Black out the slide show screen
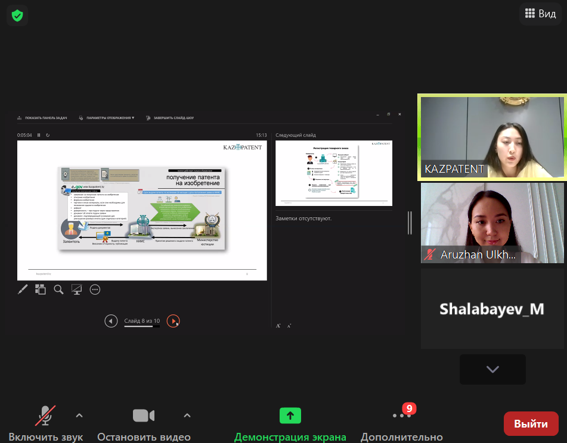 pyautogui.click(x=76, y=289)
